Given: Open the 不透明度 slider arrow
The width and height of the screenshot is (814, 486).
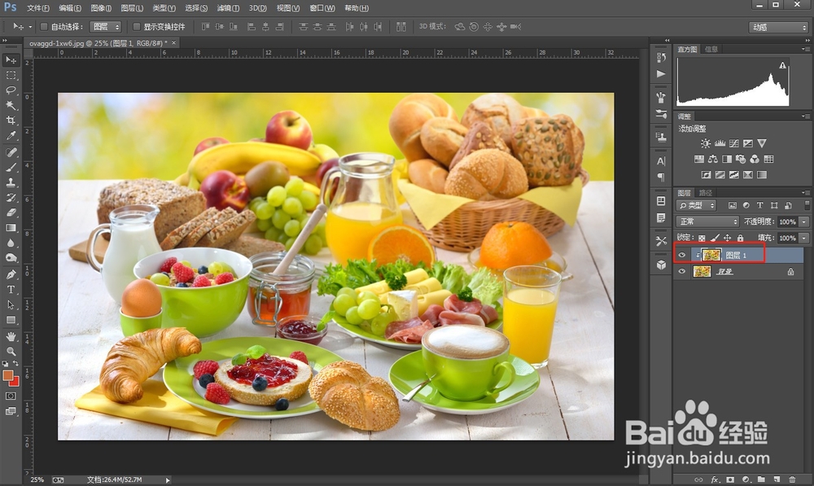Looking at the screenshot, I should (x=804, y=221).
